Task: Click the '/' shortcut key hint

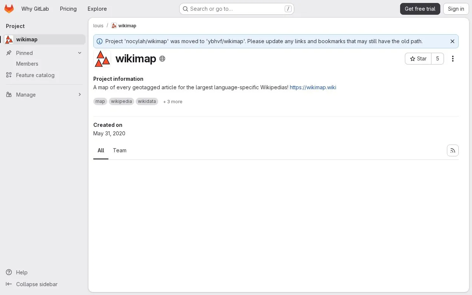Action: pyautogui.click(x=288, y=9)
